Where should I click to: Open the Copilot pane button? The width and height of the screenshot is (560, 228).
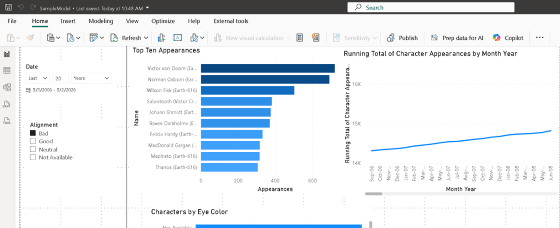coord(508,38)
